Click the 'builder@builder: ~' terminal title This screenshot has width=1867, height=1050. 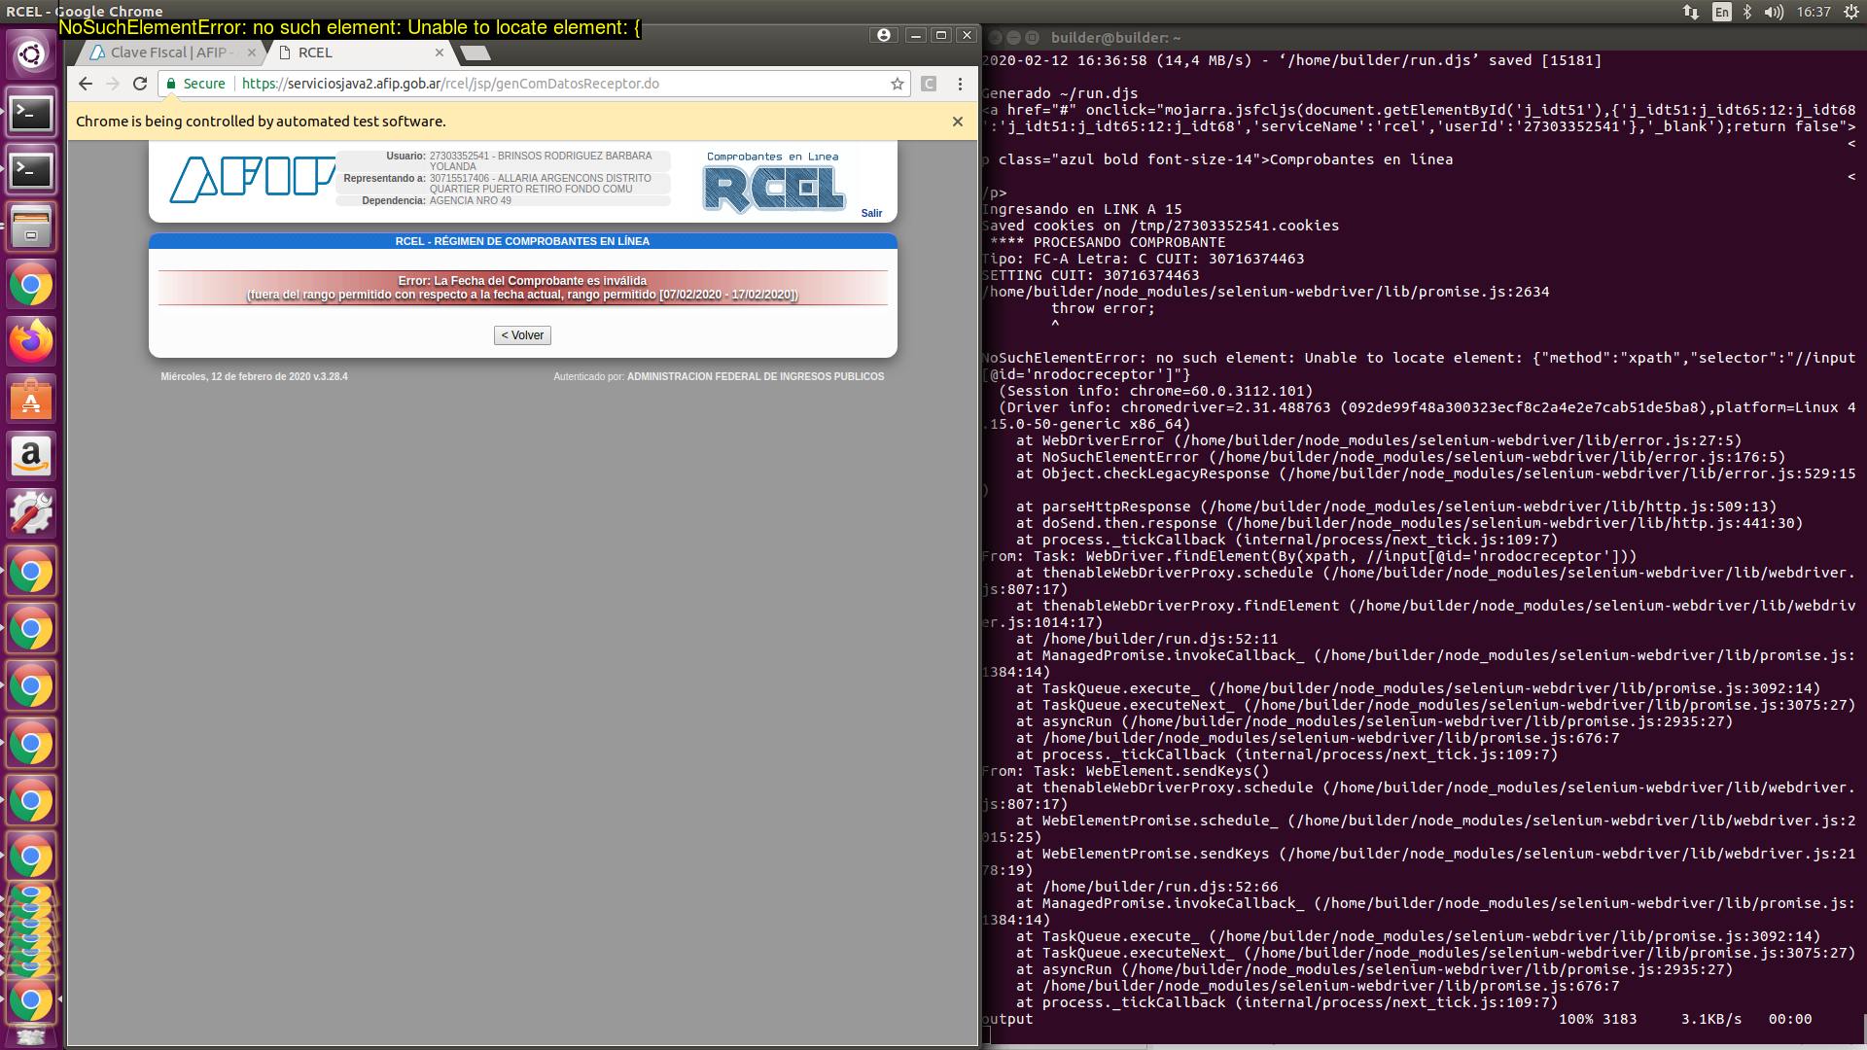tap(1115, 38)
